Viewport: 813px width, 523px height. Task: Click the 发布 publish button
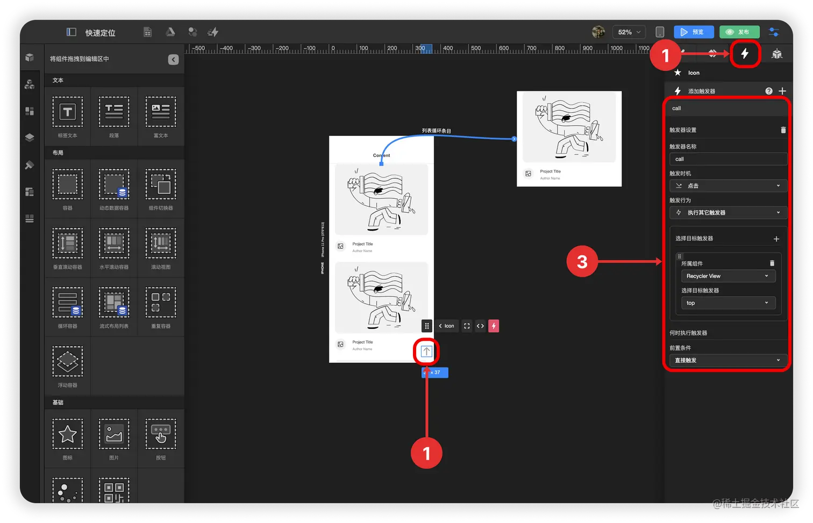739,32
